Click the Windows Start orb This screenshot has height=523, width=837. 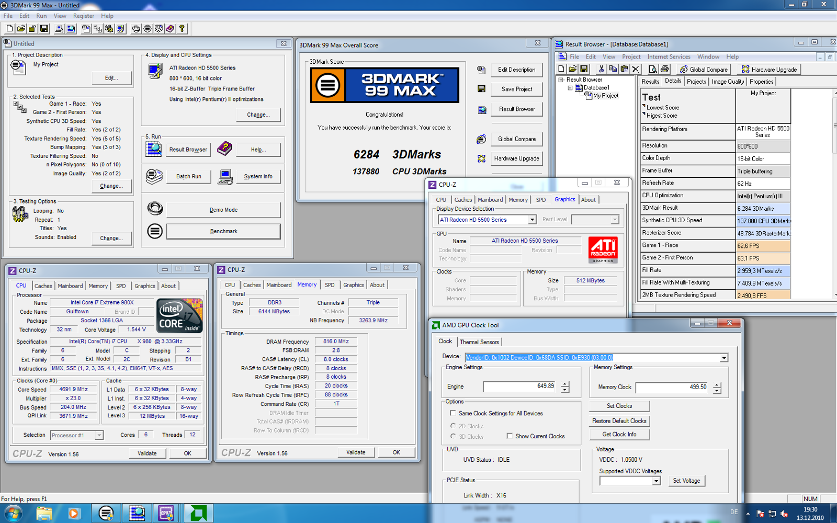tap(12, 513)
